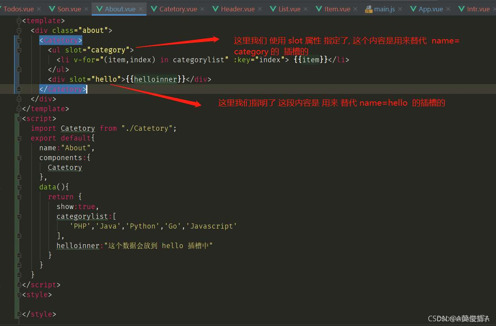Click the class="about" attribute

click(x=80, y=31)
